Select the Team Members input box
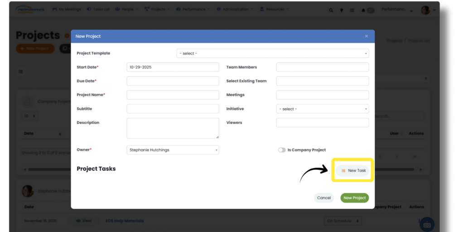The height and width of the screenshot is (232, 464). coord(322,67)
